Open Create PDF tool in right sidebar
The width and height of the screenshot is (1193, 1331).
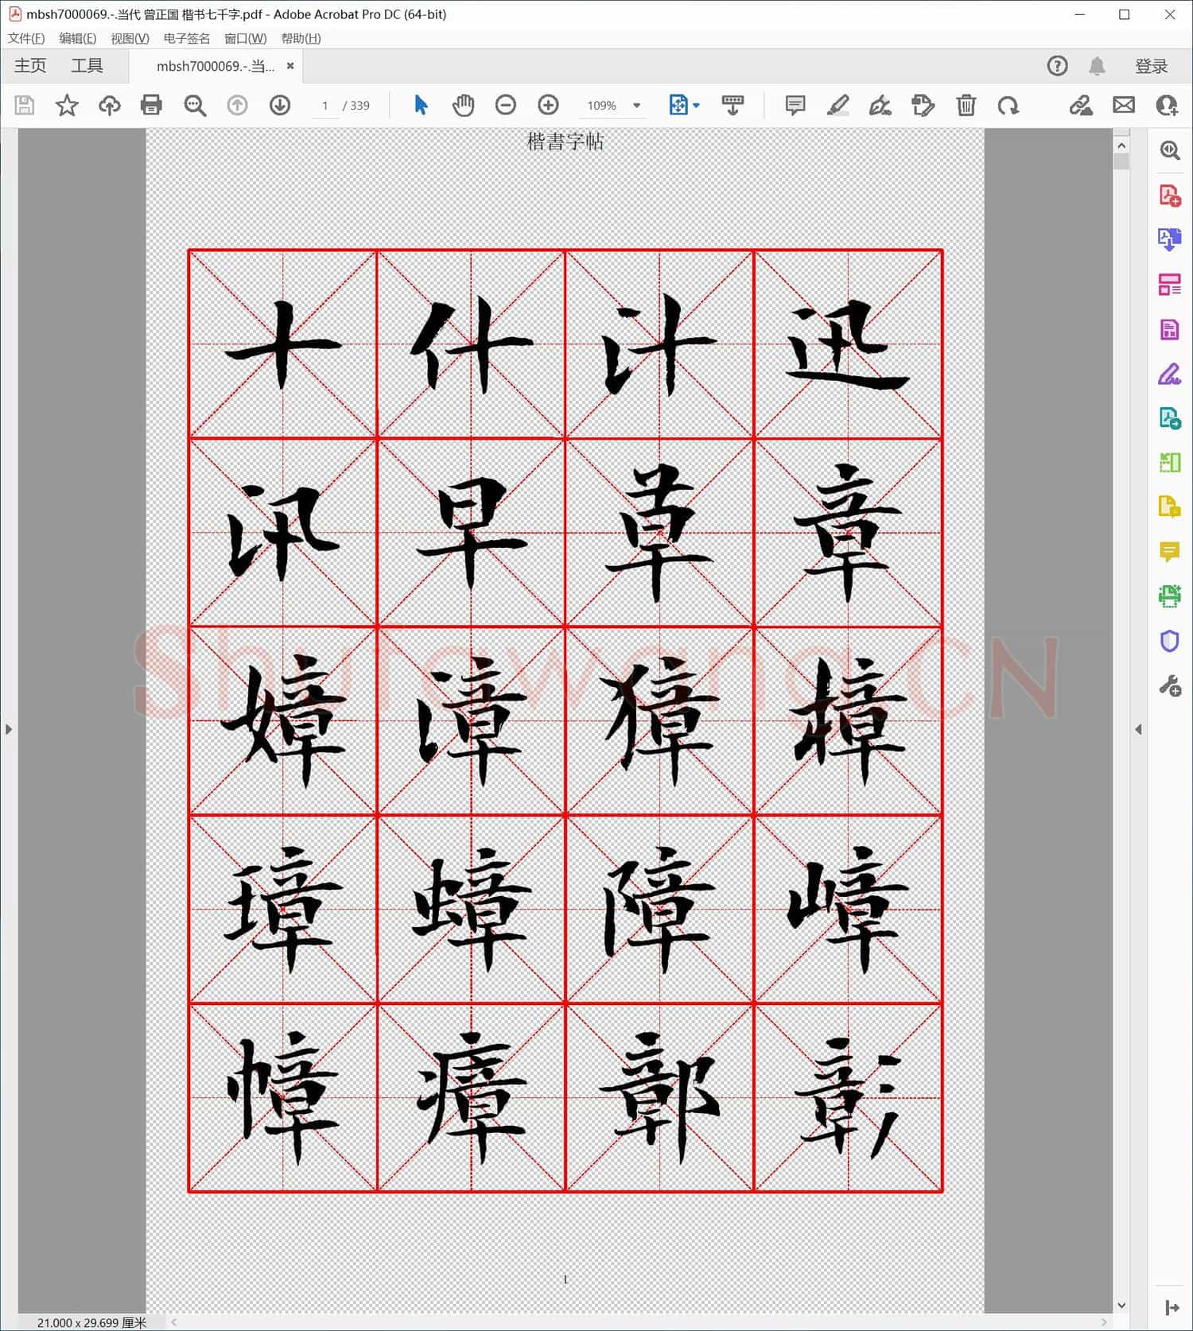point(1169,196)
